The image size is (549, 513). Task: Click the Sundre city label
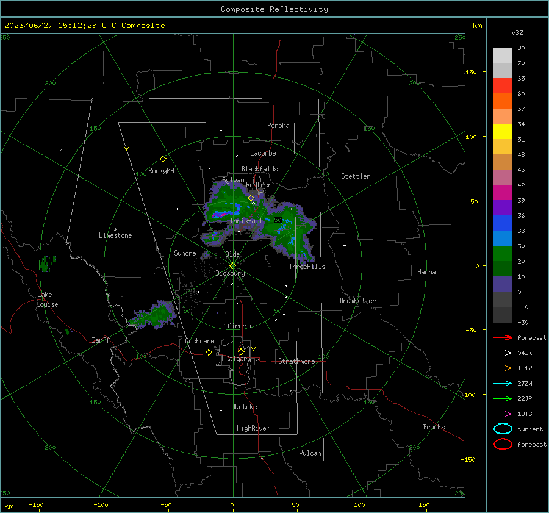click(185, 253)
